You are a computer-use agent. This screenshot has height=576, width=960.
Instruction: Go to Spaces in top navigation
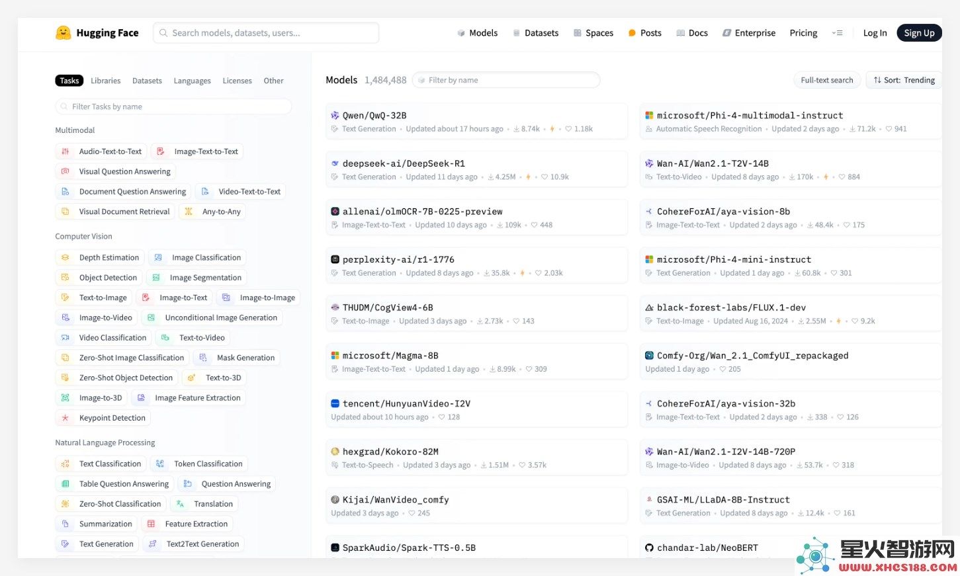pos(593,33)
